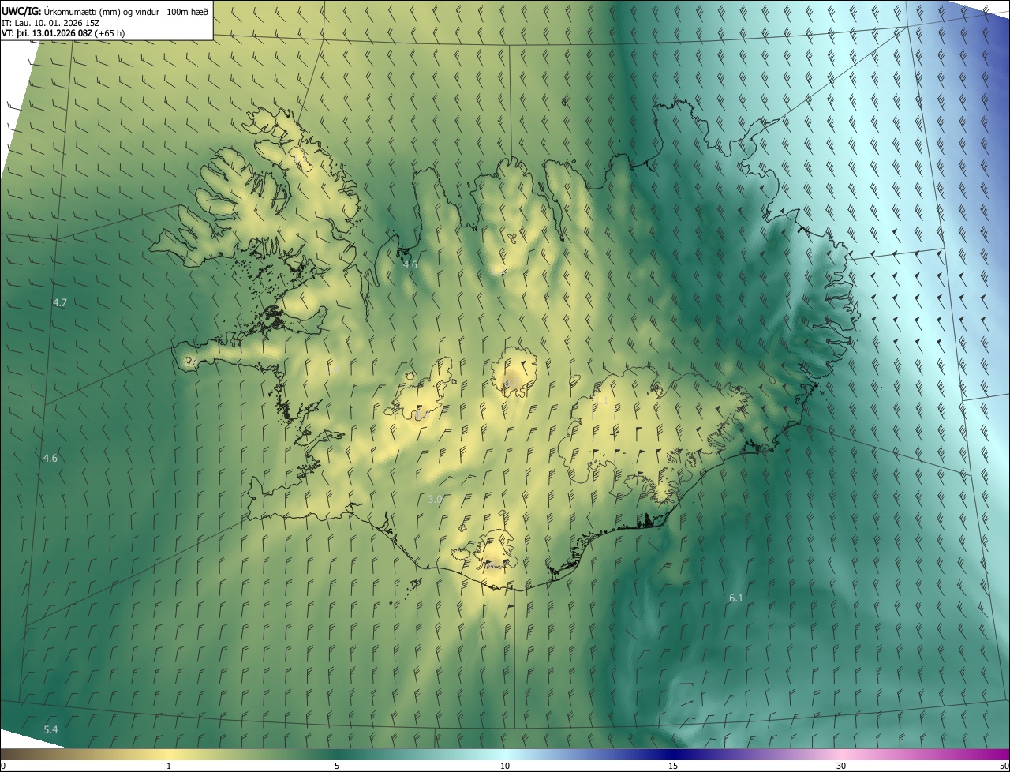Click the 10 tick on the colorbar
The width and height of the screenshot is (1010, 772).
505,766
